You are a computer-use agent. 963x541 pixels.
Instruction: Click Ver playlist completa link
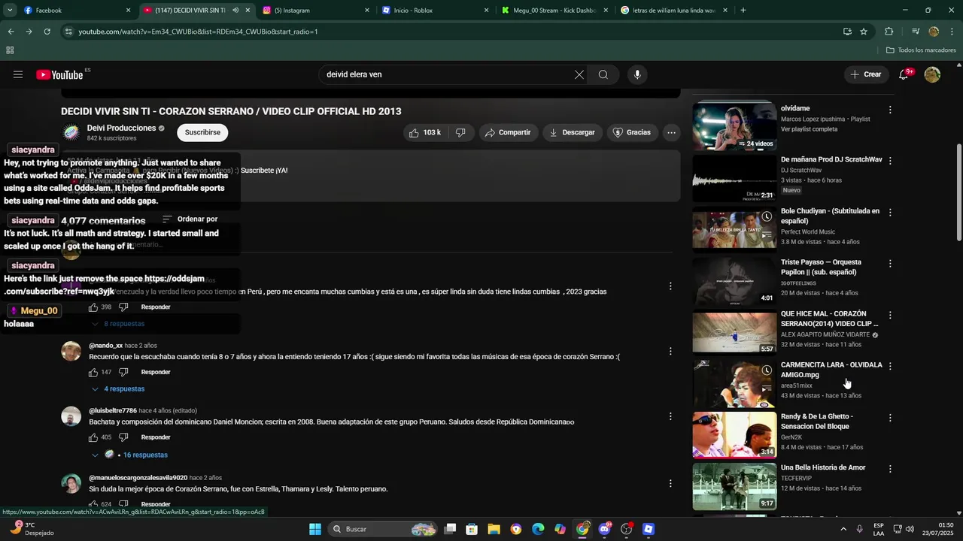(x=809, y=129)
